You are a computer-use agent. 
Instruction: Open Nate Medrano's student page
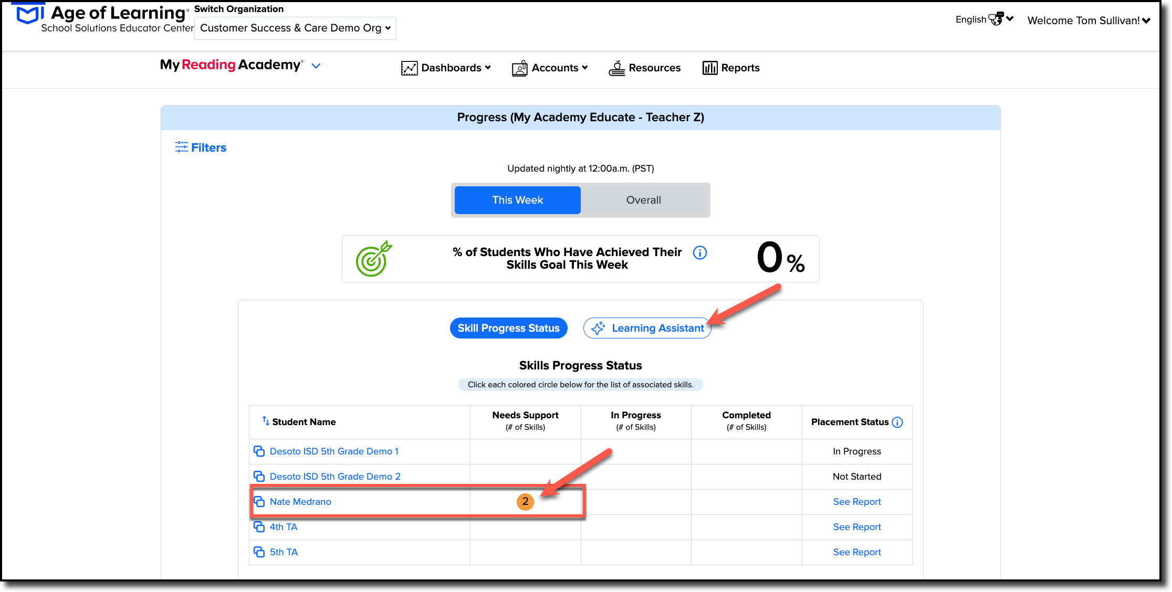[300, 501]
